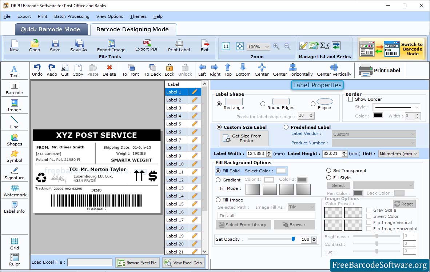Select the Gradient fill option
This screenshot has width=430, height=272.
(218, 180)
